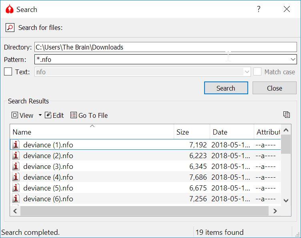Image resolution: width=301 pixels, height=238 pixels.
Task: Open the View dropdown arrow
Action: point(40,115)
